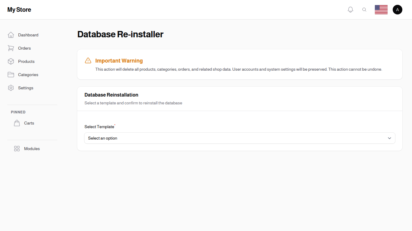Open Settings with the gear icon
The height and width of the screenshot is (231, 412).
click(x=11, y=88)
